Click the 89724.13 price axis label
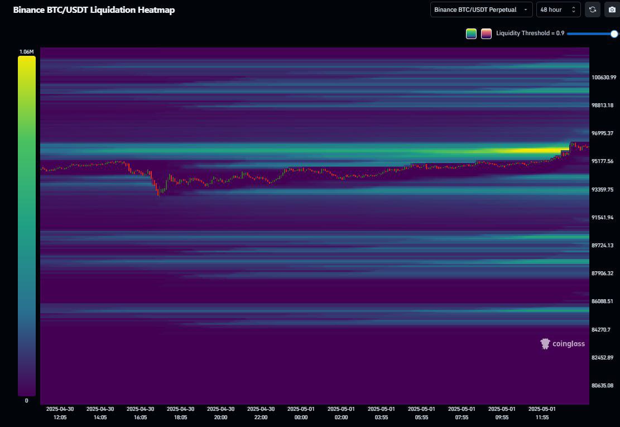 602,246
